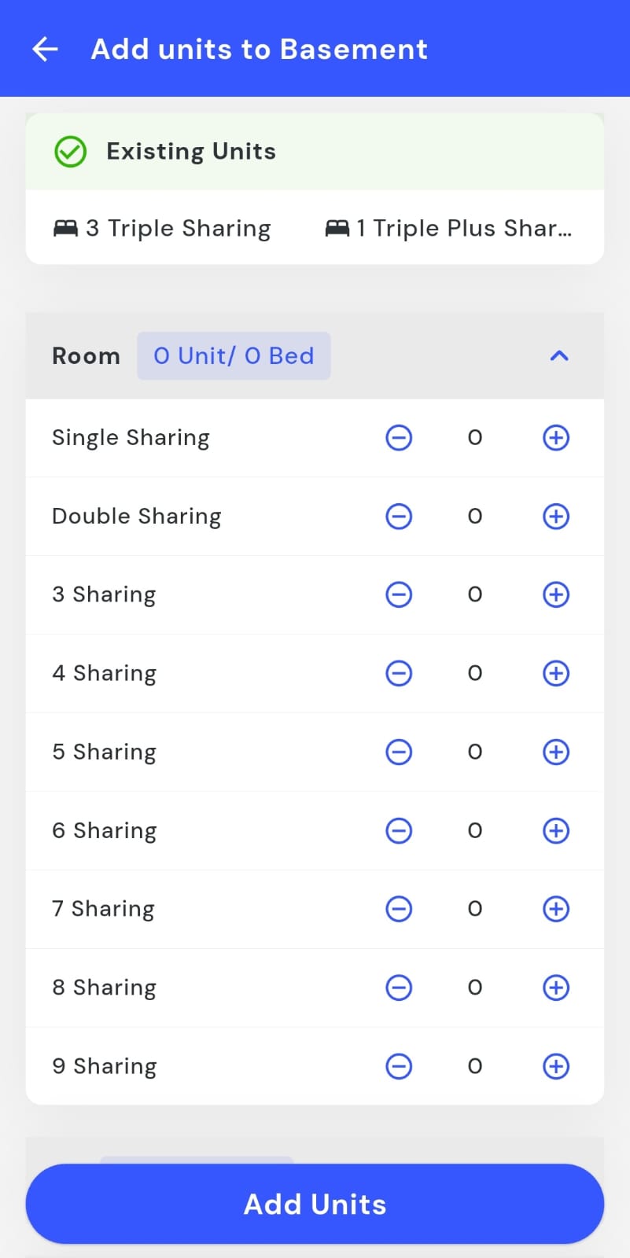This screenshot has width=630, height=1258.
Task: Tap the Room section header label
Action: click(86, 356)
